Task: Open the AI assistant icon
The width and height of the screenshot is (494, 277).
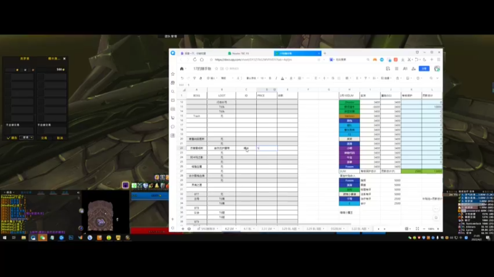Action: [x=405, y=68]
